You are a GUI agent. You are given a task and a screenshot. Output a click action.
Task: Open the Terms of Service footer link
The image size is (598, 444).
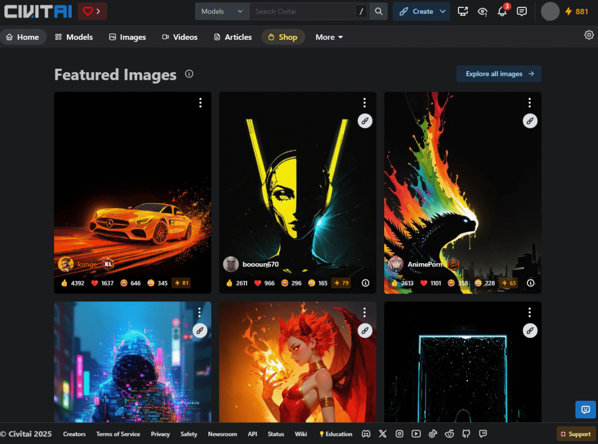(118, 434)
